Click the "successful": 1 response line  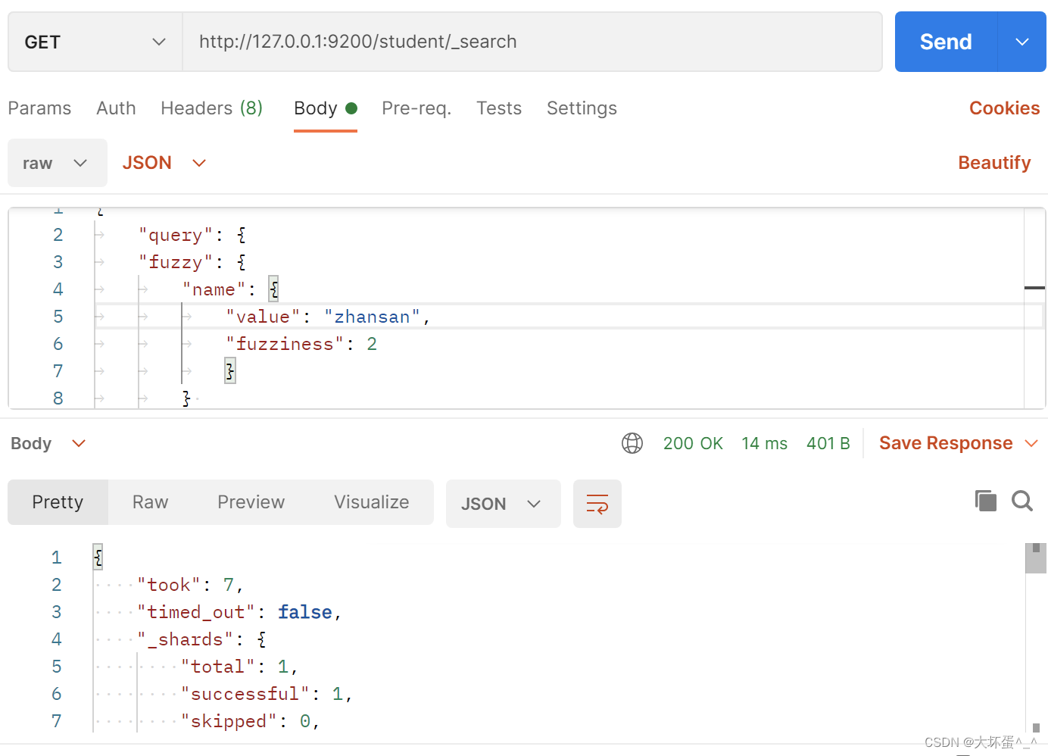click(267, 694)
